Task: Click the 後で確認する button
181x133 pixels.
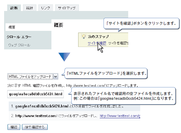Action: (35, 127)
